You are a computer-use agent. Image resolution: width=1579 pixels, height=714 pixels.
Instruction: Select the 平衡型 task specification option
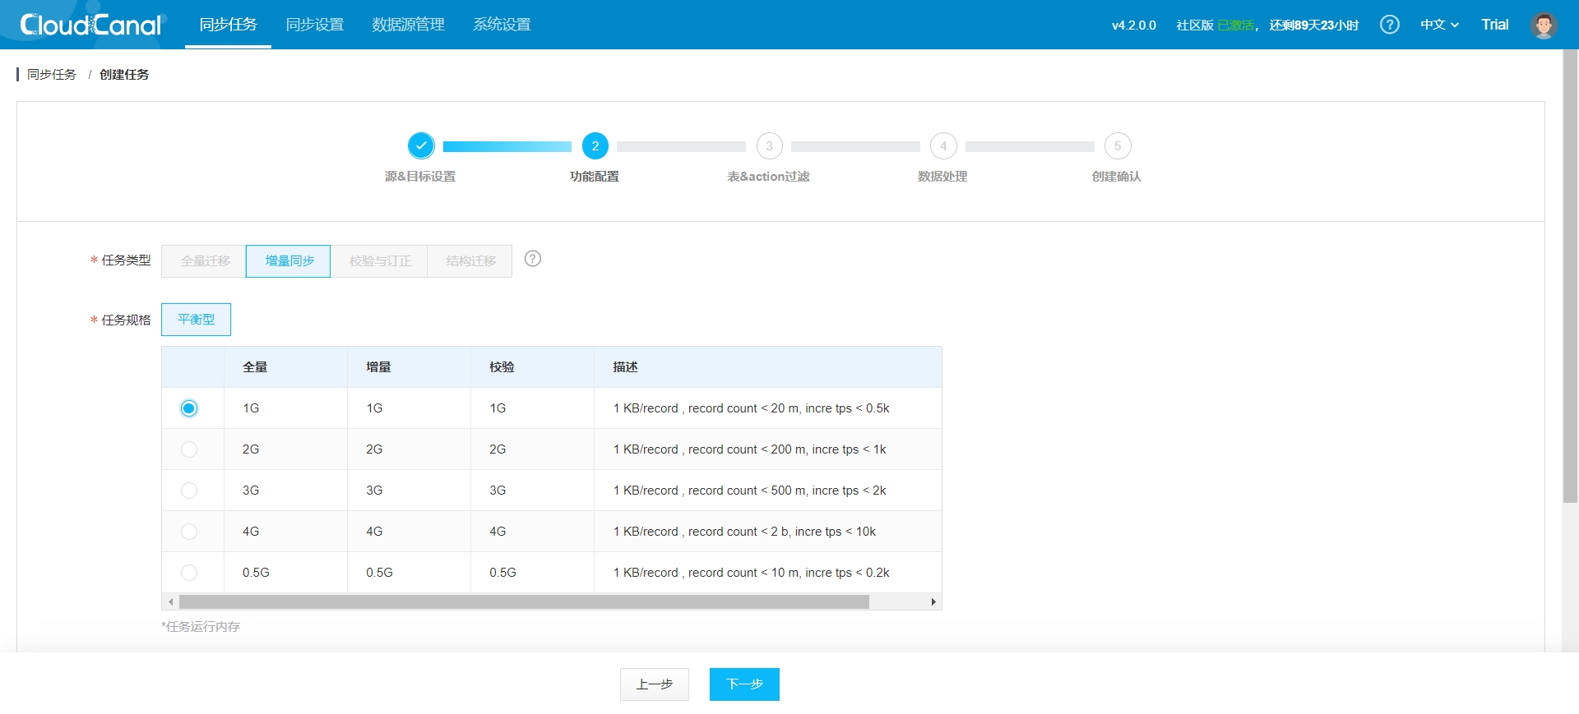click(x=196, y=320)
